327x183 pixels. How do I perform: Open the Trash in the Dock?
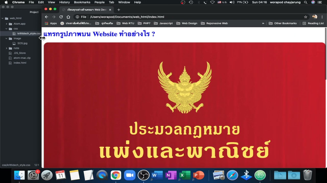308,175
